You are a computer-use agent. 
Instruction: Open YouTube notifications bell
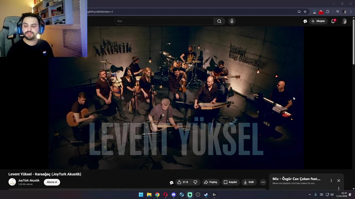coord(333,21)
